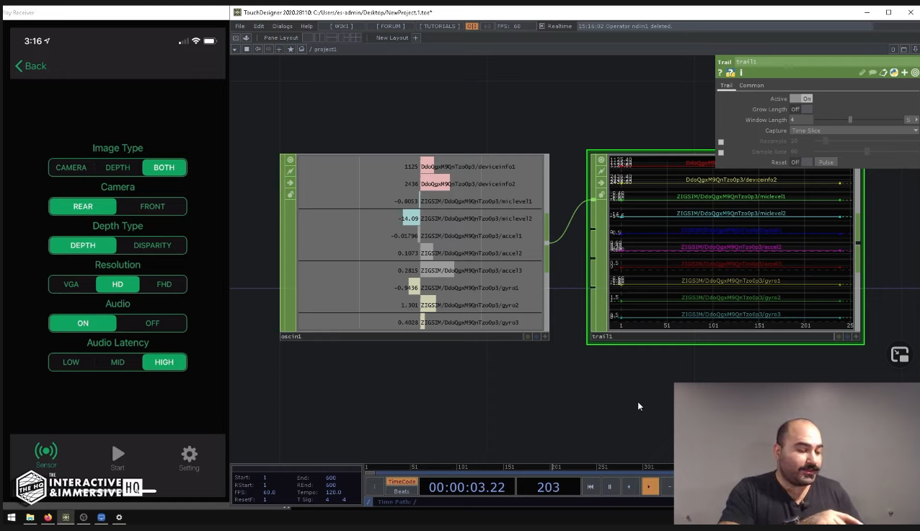
Task: Pause the timeline playback
Action: tap(609, 487)
